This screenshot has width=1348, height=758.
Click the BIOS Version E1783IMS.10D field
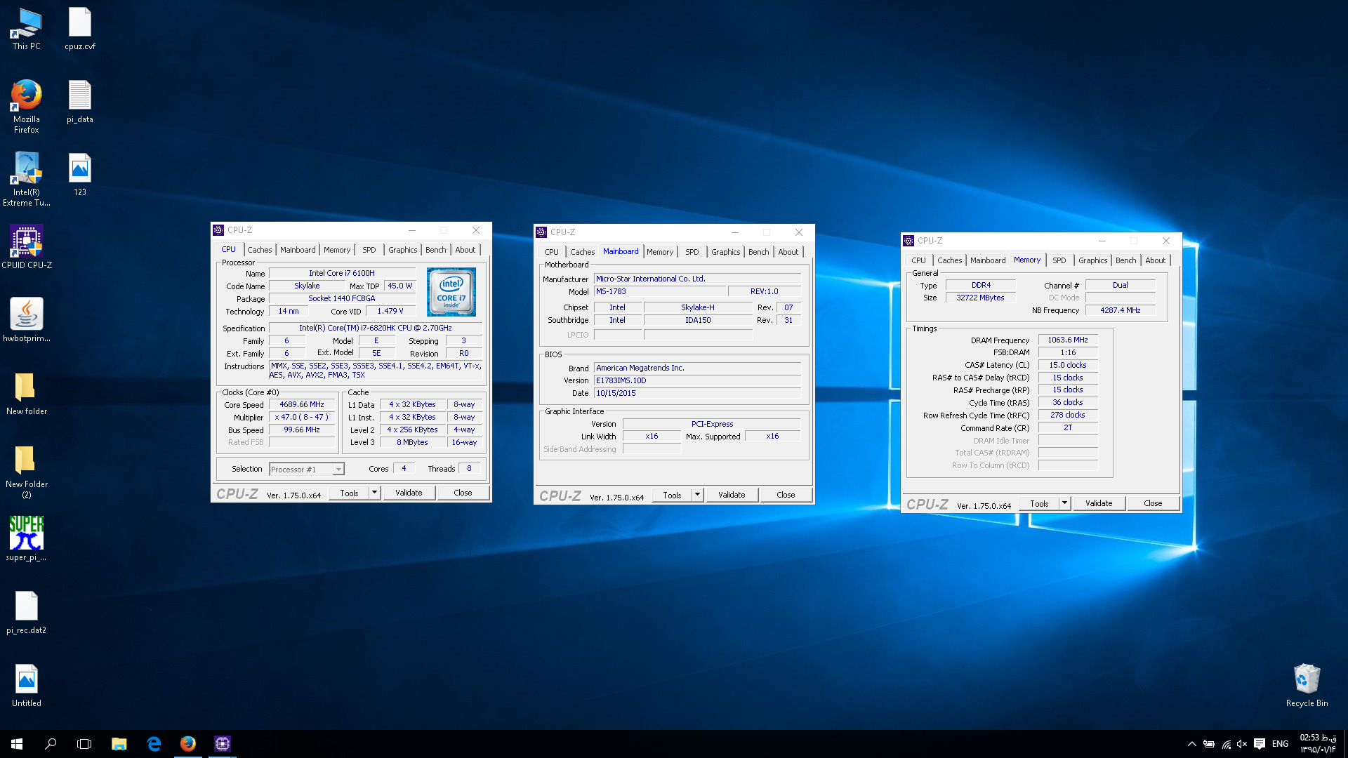coord(697,380)
